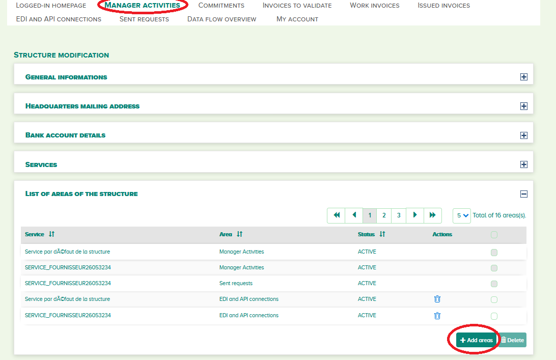Open the My account tab
Screen dimensions: 556x360
[297, 19]
